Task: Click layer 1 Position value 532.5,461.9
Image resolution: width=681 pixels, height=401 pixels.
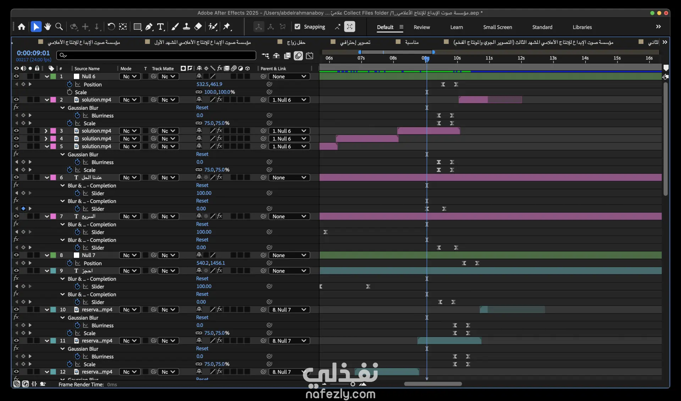Action: coord(209,84)
